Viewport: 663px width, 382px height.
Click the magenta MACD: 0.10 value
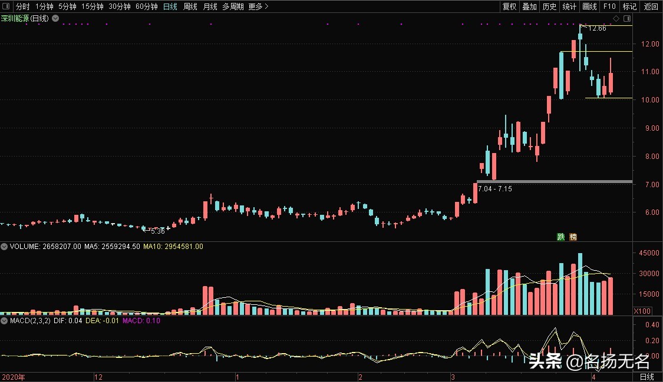(141, 320)
